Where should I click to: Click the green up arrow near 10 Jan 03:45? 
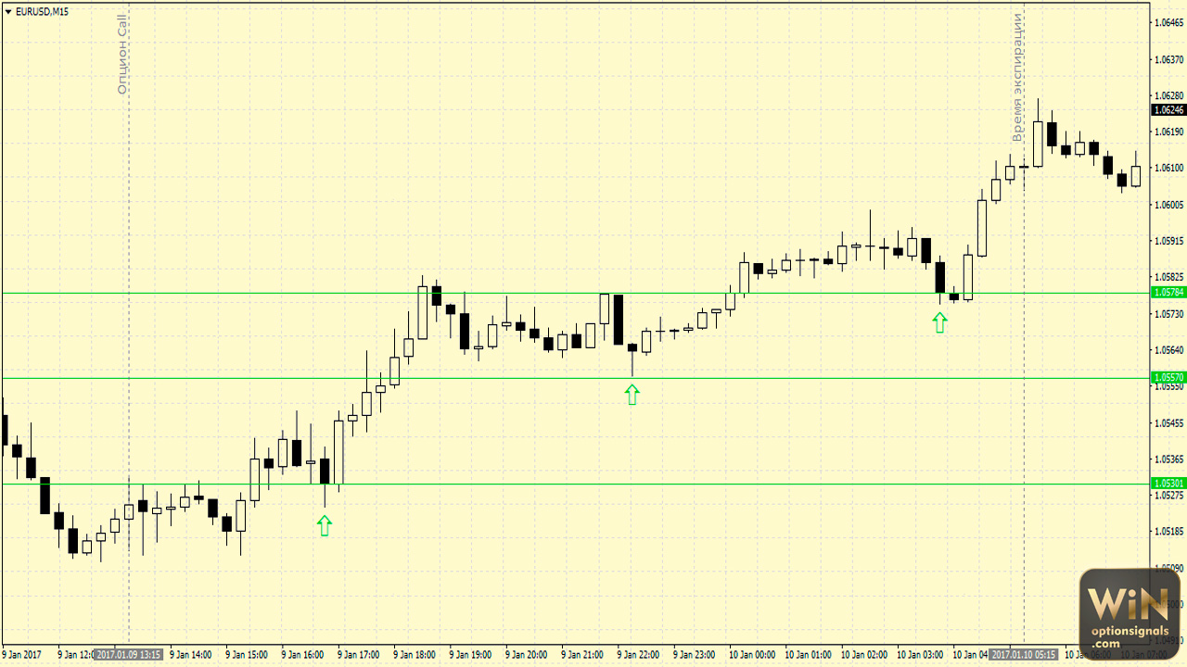pos(940,322)
